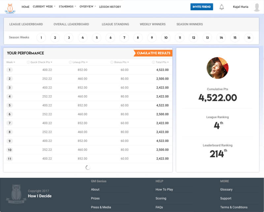264x212 pixels.
Task: Click the loading spinner below the table
Action: 88,168
